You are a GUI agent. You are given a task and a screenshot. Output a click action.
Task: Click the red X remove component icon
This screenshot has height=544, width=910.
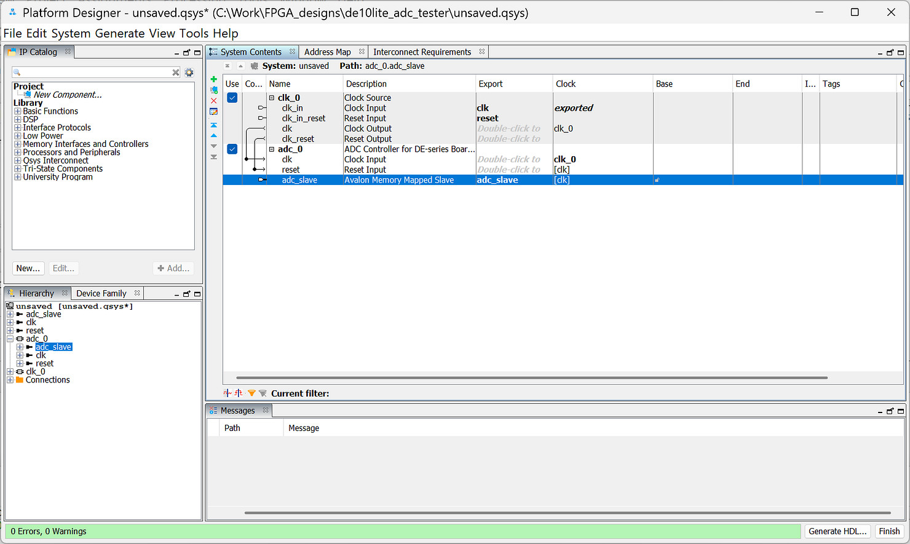pos(213,101)
